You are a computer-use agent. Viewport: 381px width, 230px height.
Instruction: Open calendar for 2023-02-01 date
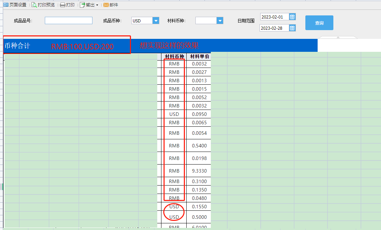292,17
